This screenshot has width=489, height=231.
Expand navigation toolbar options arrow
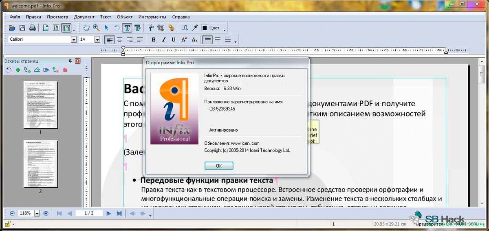pos(150,215)
